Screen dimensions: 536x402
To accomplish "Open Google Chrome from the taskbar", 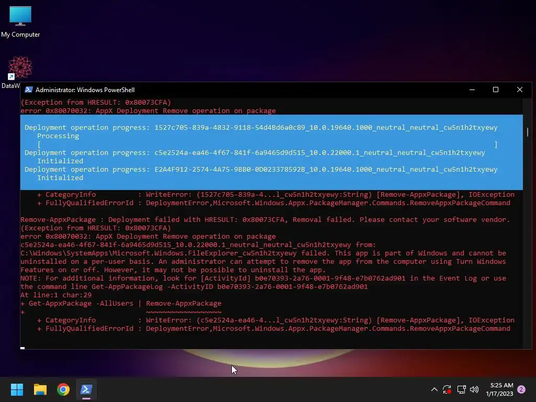I will tap(63, 389).
